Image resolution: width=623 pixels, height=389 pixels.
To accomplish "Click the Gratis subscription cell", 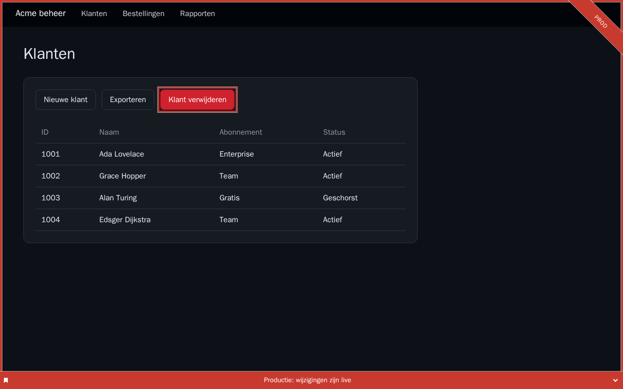I will point(229,198).
